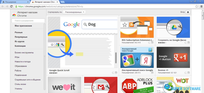Open the Сохранить на Google Диске thumbnail

point(173,27)
